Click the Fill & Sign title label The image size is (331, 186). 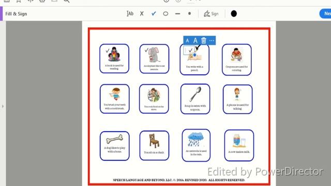point(16,14)
